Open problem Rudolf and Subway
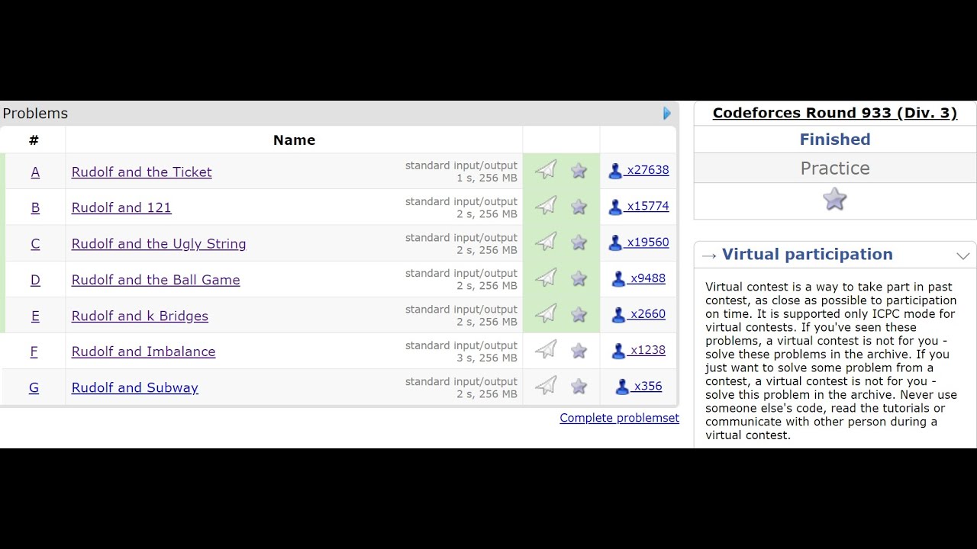 tap(135, 387)
